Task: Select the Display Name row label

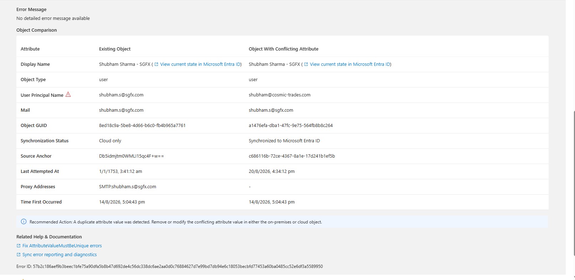Action: pyautogui.click(x=35, y=64)
